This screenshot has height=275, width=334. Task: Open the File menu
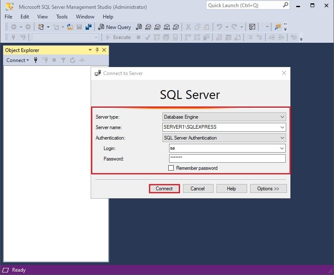8,17
